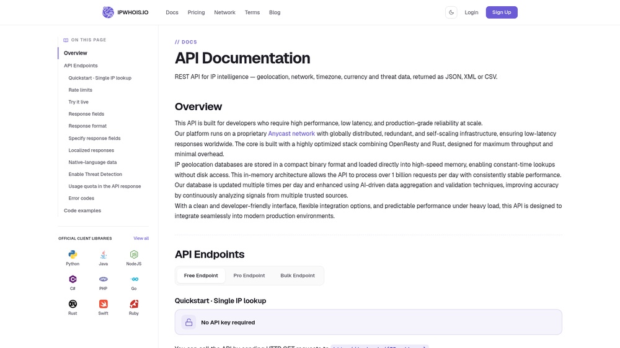Switch to the Pro Endpoint tab
The image size is (620, 348).
point(249,276)
